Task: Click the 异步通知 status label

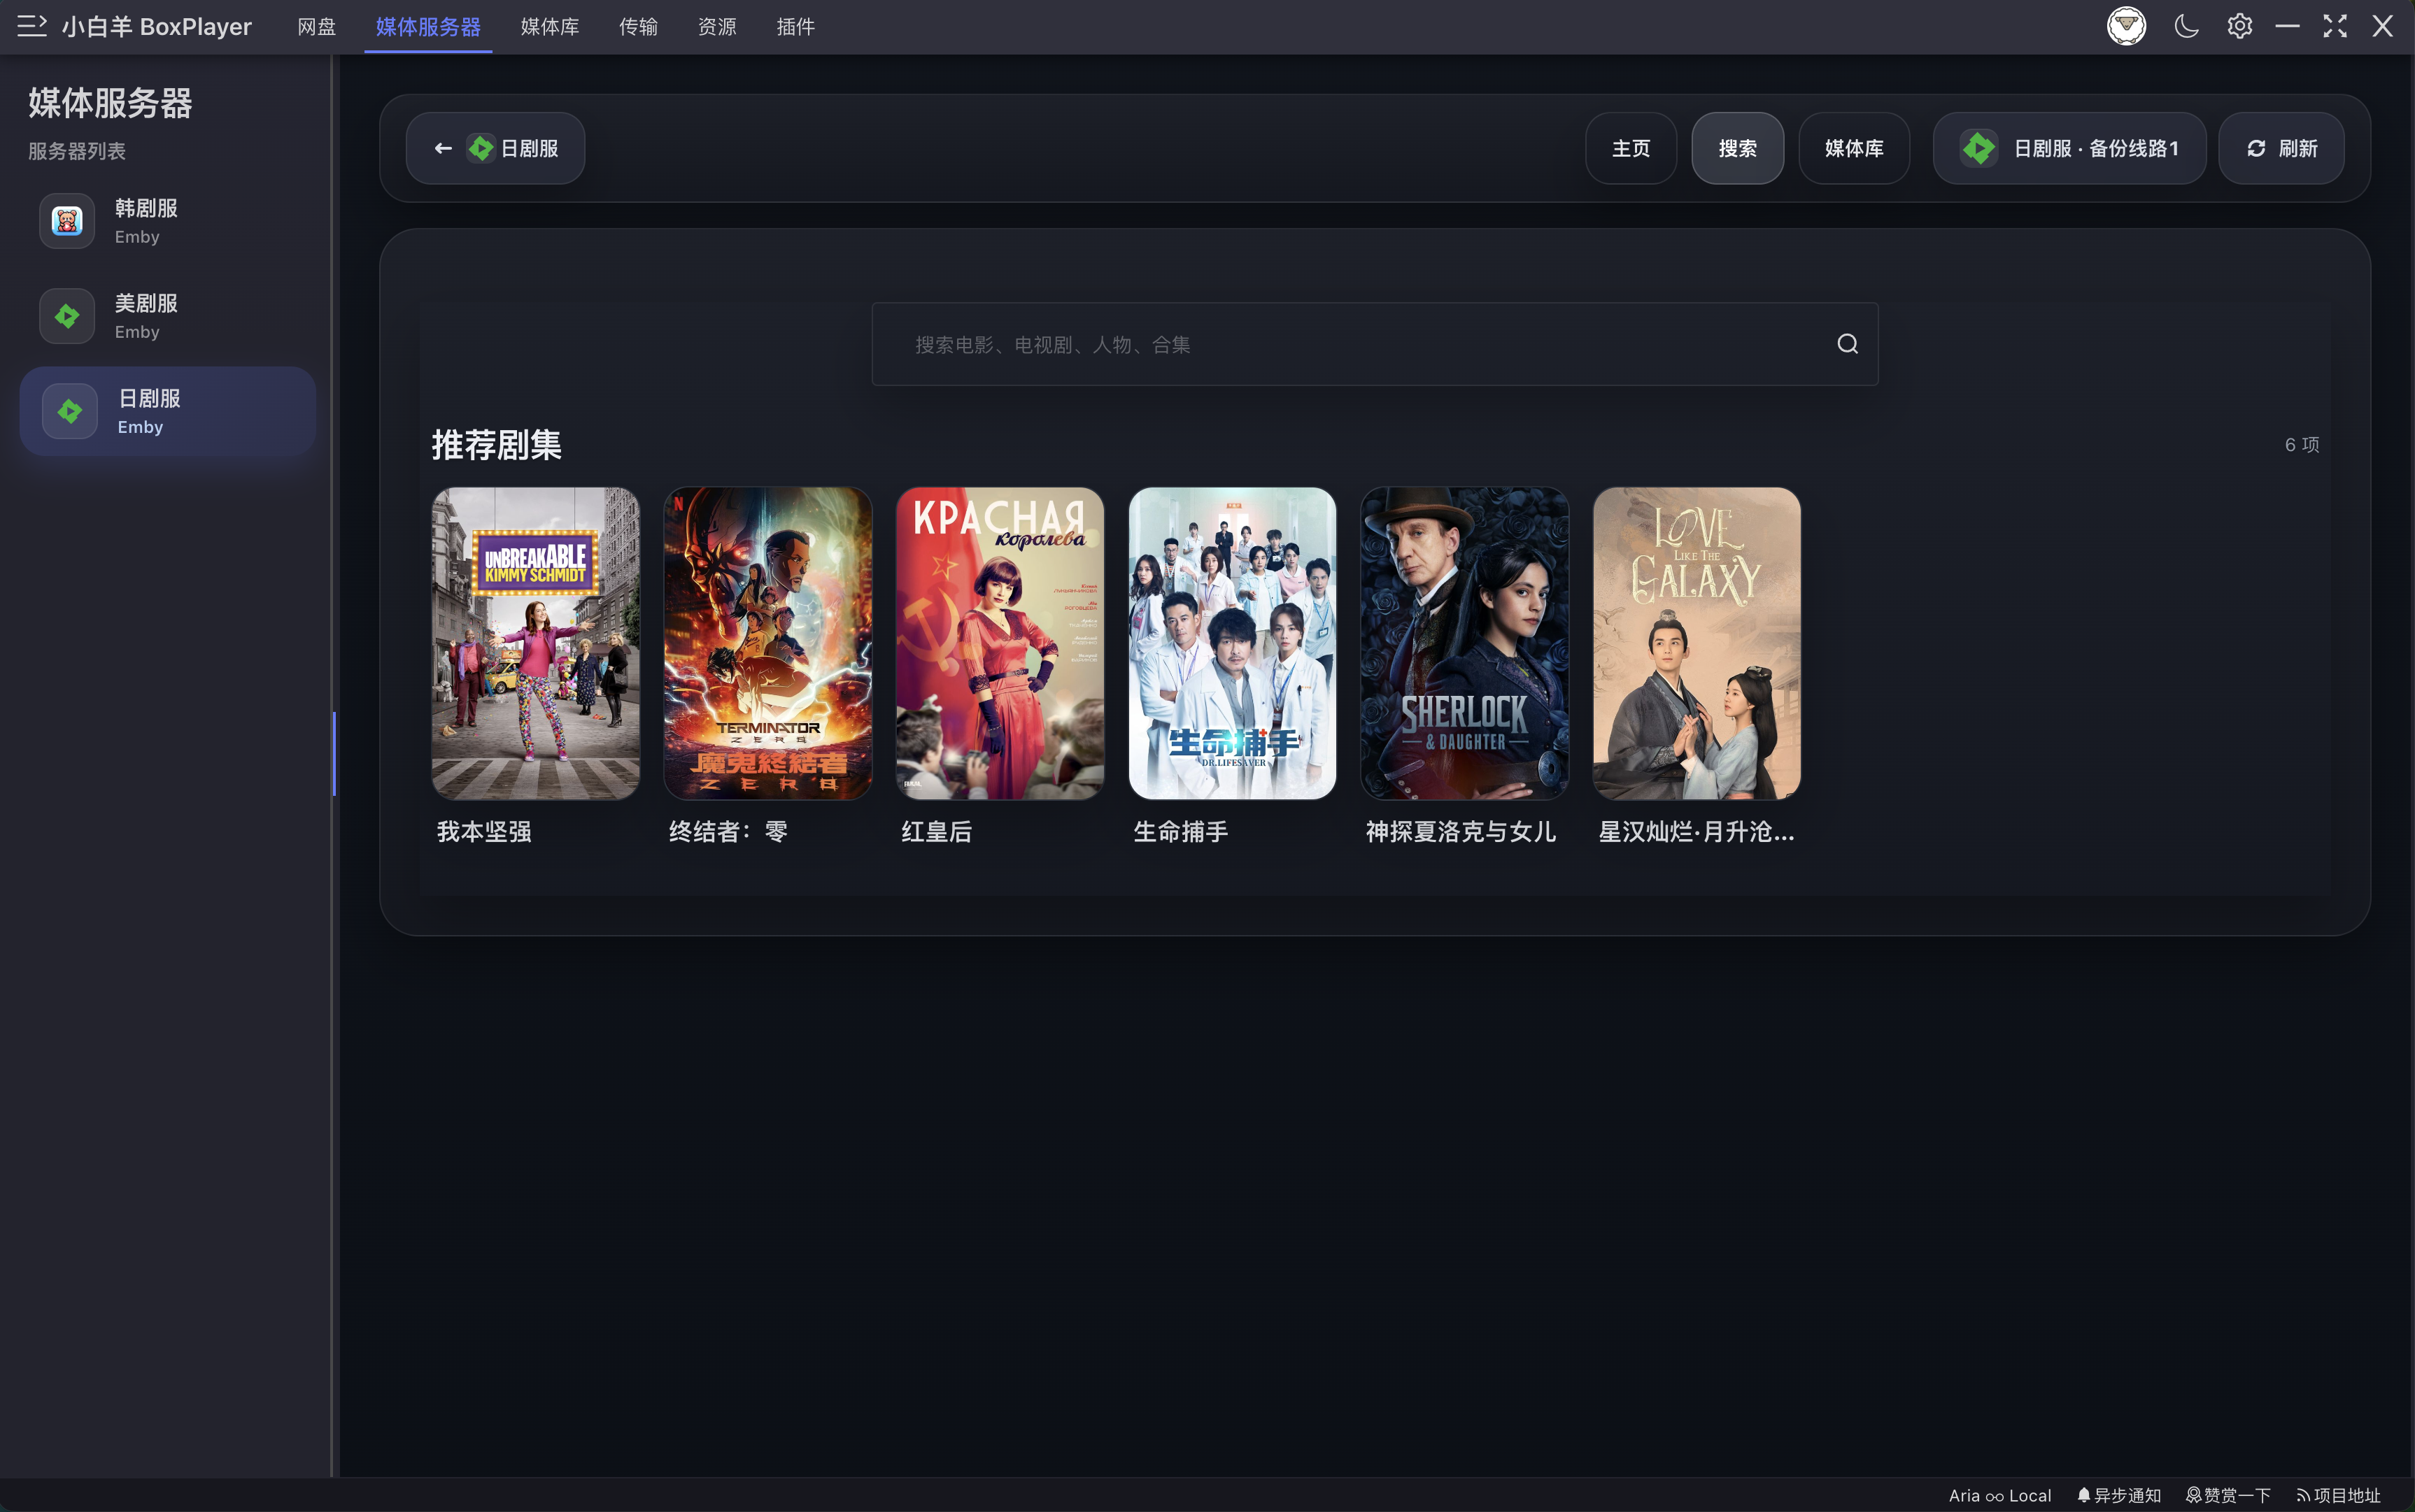Action: coord(2127,1495)
